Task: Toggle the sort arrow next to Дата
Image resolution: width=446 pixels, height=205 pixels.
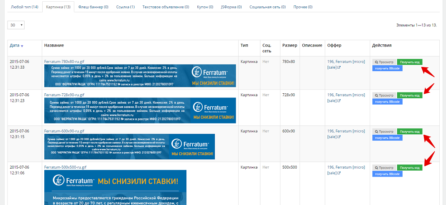Action: (22, 46)
